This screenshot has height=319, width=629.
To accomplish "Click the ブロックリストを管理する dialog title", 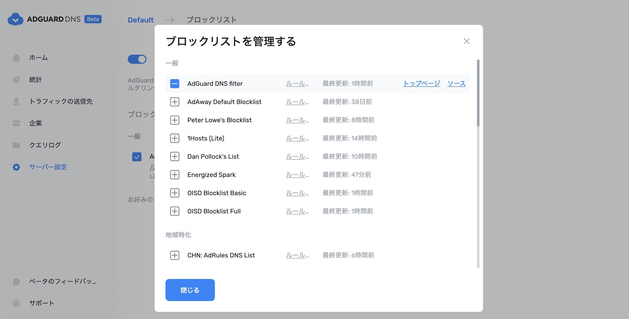I will coord(231,41).
